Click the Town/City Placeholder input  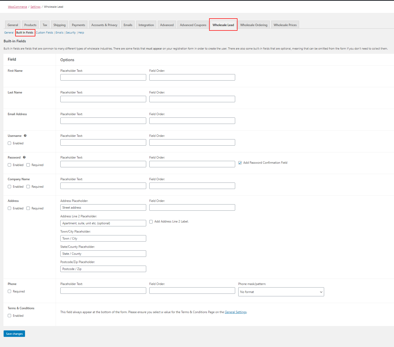click(x=103, y=239)
